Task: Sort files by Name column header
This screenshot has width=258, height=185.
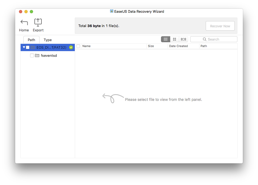Action: pos(114,46)
